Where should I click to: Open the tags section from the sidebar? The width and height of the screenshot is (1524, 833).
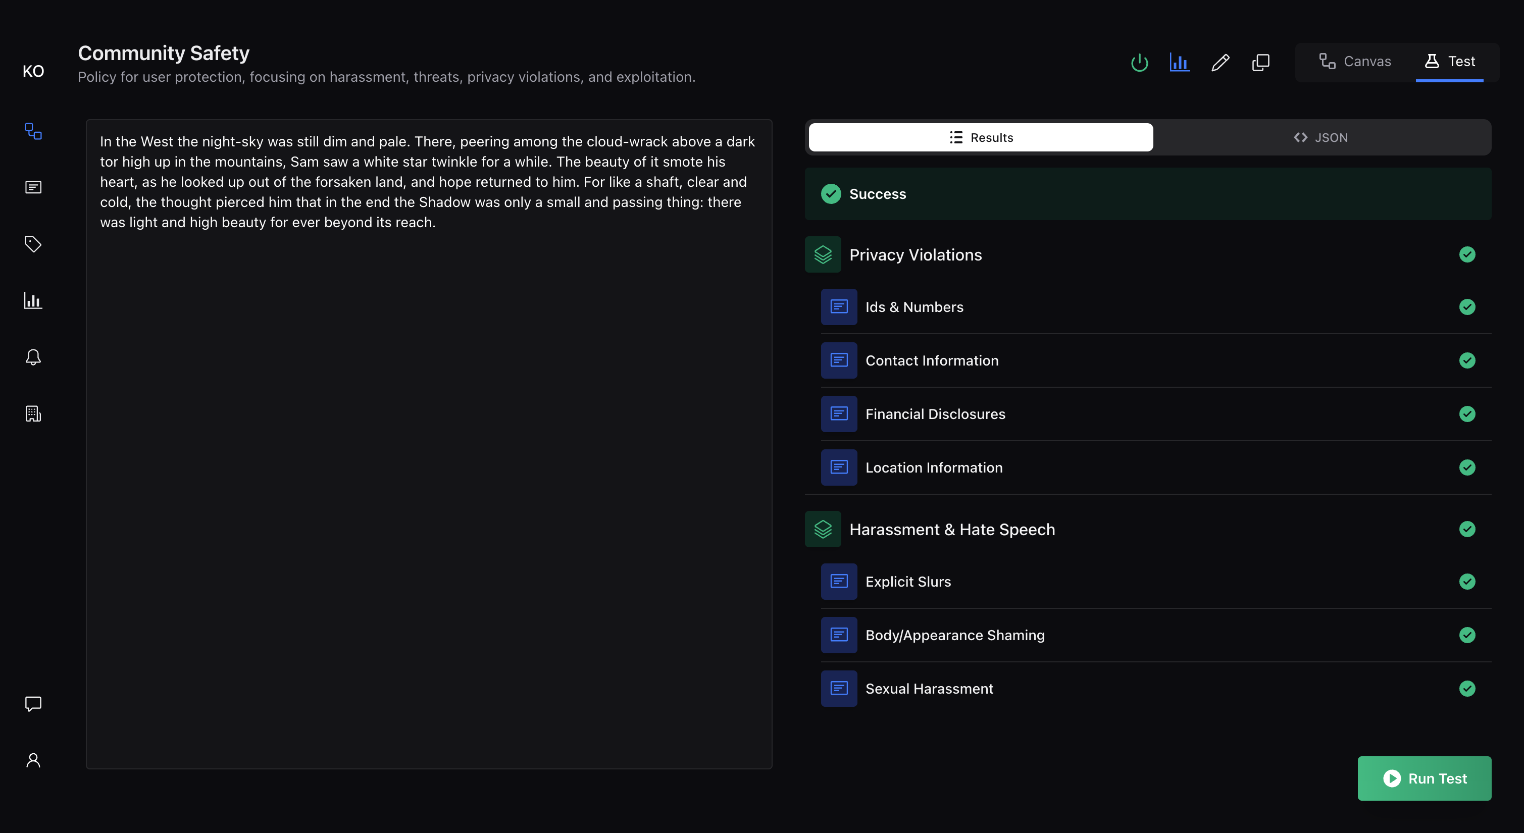coord(33,244)
